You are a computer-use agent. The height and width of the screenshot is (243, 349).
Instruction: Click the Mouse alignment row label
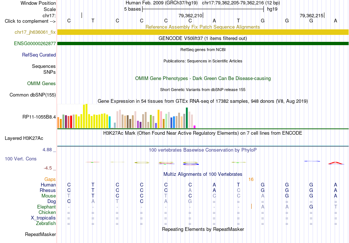48,196
